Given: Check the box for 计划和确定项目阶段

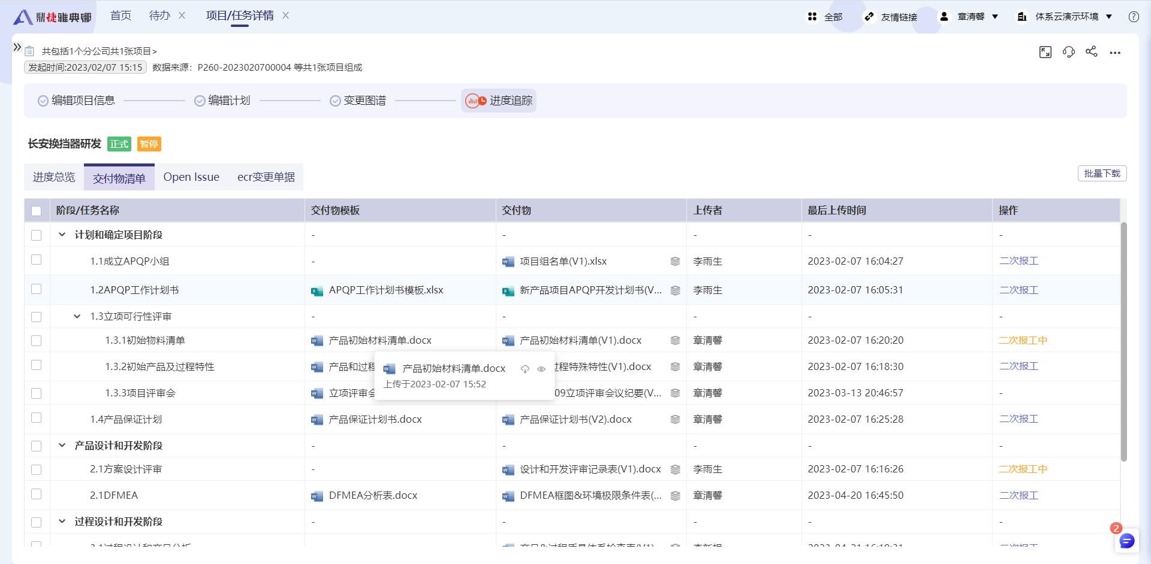Looking at the screenshot, I should pyautogui.click(x=37, y=235).
